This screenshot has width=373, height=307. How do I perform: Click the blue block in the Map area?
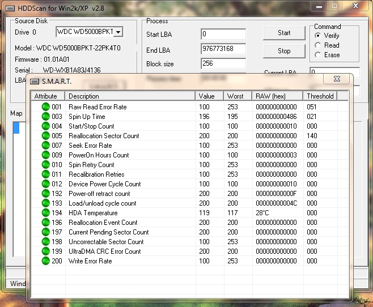point(16,128)
